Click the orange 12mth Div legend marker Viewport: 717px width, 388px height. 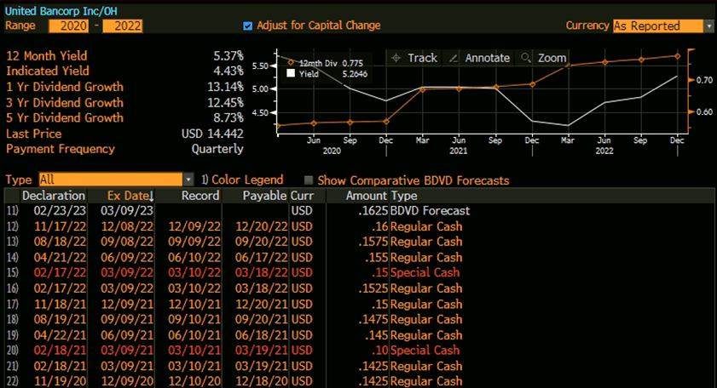point(291,63)
